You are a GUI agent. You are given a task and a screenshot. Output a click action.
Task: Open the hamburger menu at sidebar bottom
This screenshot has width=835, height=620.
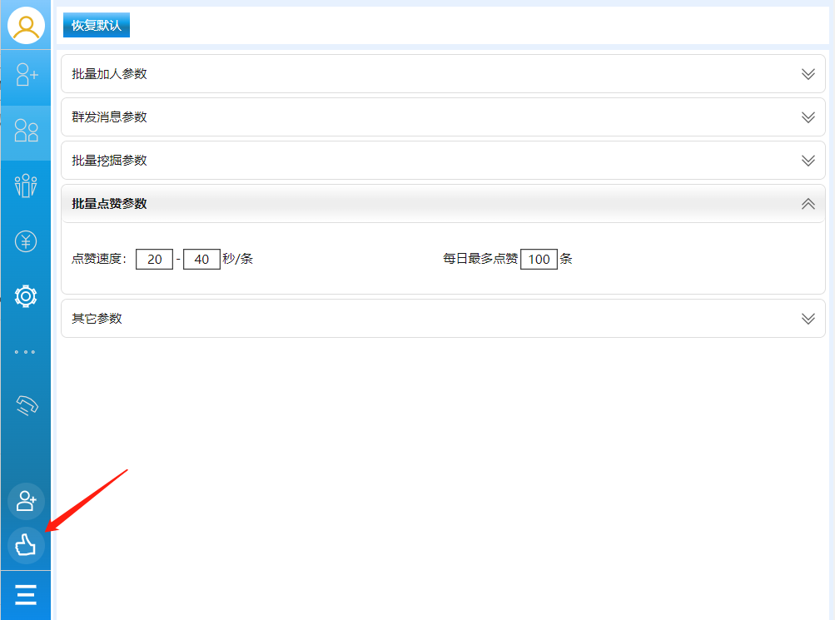[26, 595]
